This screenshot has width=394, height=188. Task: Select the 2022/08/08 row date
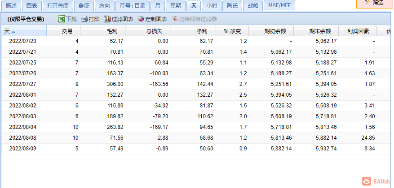click(22, 138)
